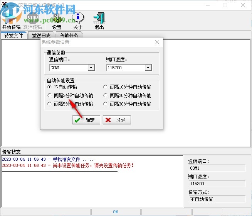This screenshot has width=252, height=216.
Task: Click the 传输方式 不自动传输 status field
Action: tap(217, 199)
